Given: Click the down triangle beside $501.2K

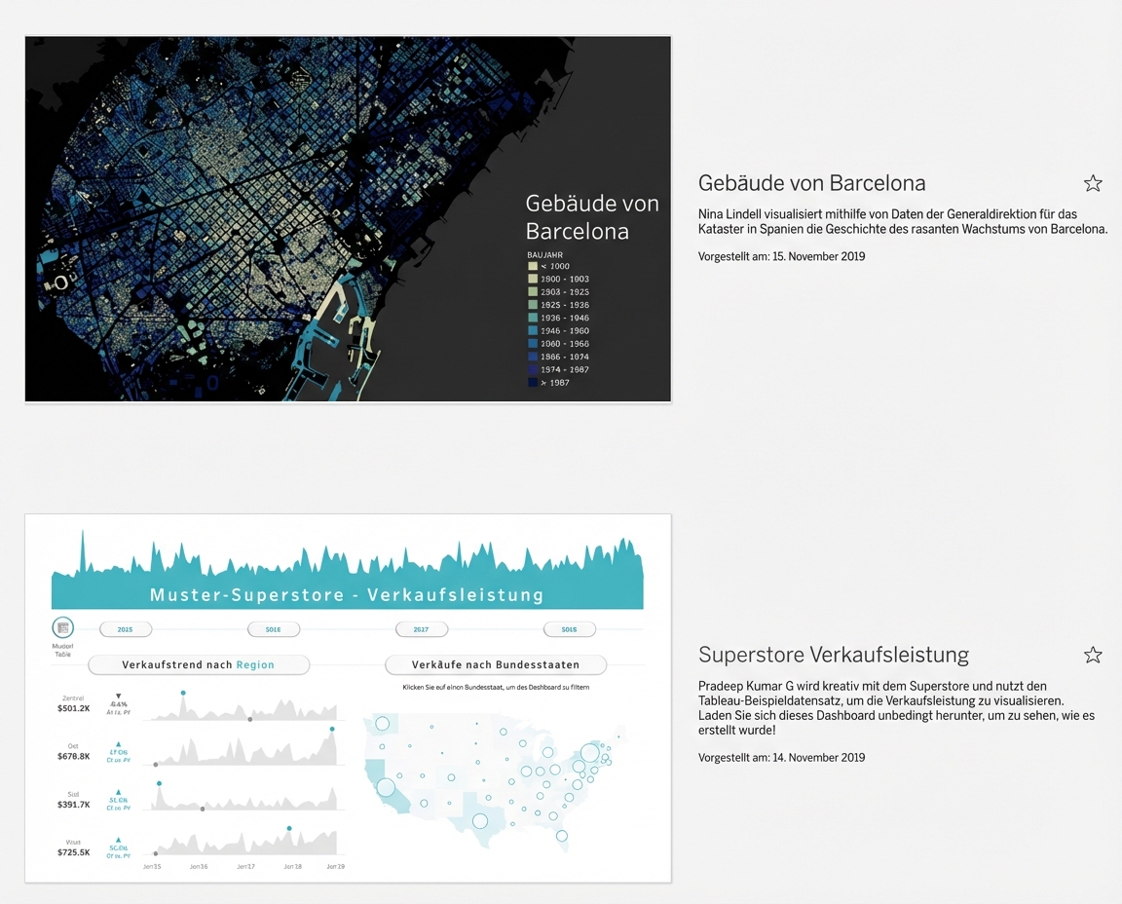Looking at the screenshot, I should pyautogui.click(x=119, y=696).
